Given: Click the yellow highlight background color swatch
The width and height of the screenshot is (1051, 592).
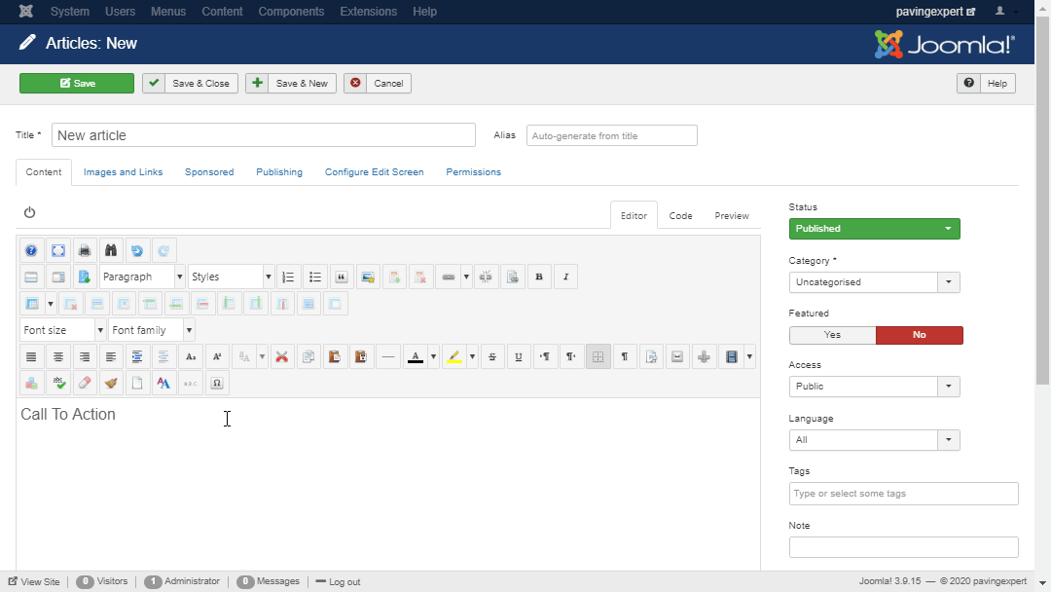Looking at the screenshot, I should (x=453, y=356).
